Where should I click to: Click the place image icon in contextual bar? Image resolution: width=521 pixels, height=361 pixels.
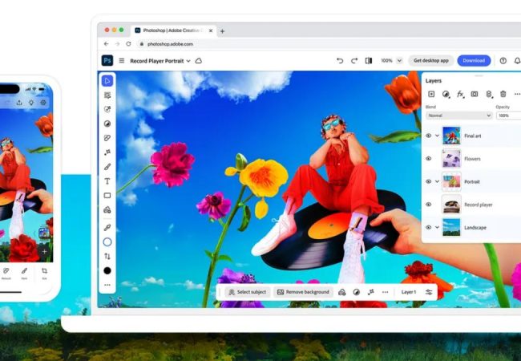[341, 292]
